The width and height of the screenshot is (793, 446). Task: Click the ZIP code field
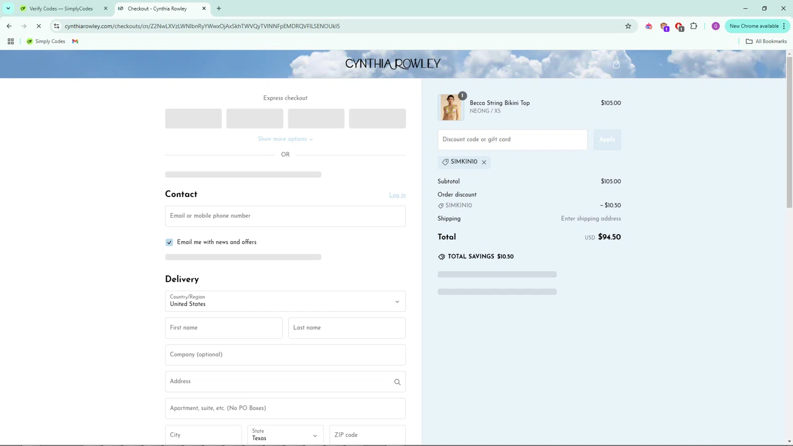click(x=367, y=435)
